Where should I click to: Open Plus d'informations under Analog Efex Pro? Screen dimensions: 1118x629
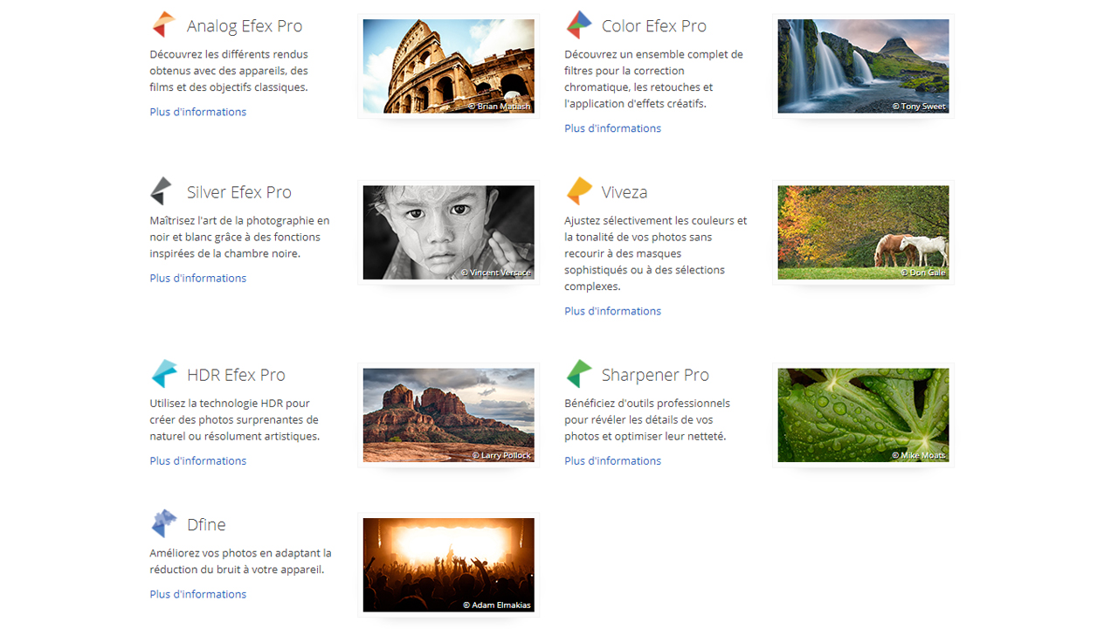(198, 112)
